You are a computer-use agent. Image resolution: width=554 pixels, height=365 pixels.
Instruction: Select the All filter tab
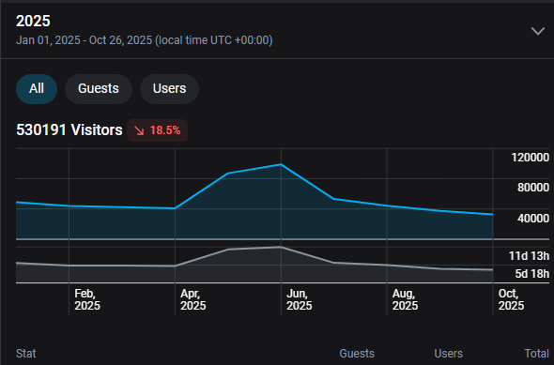pyautogui.click(x=37, y=88)
